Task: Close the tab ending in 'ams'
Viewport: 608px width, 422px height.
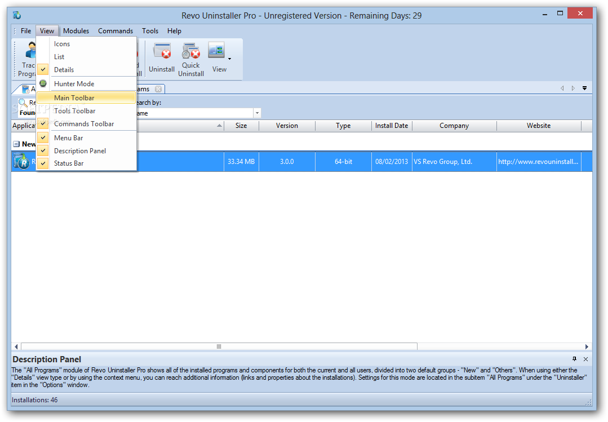Action: coord(158,89)
